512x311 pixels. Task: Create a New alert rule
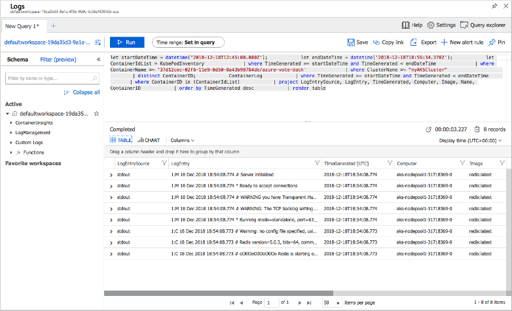[462, 42]
